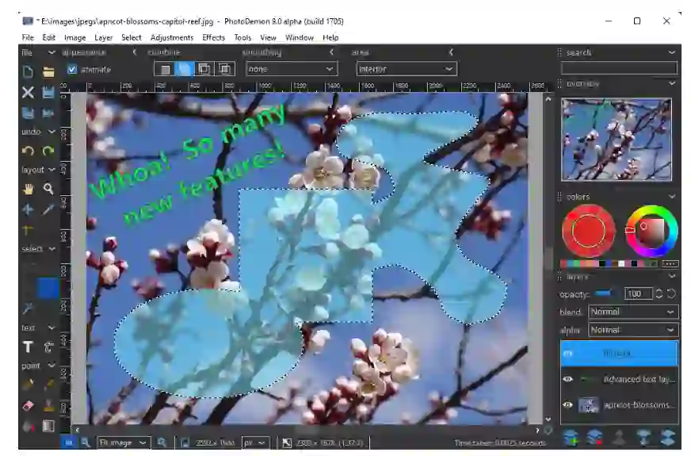The height and width of the screenshot is (456, 691).
Task: Open the File menu
Action: [x=28, y=37]
